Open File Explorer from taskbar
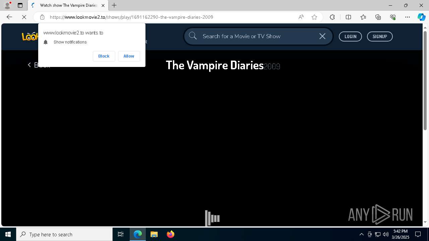 click(154, 234)
